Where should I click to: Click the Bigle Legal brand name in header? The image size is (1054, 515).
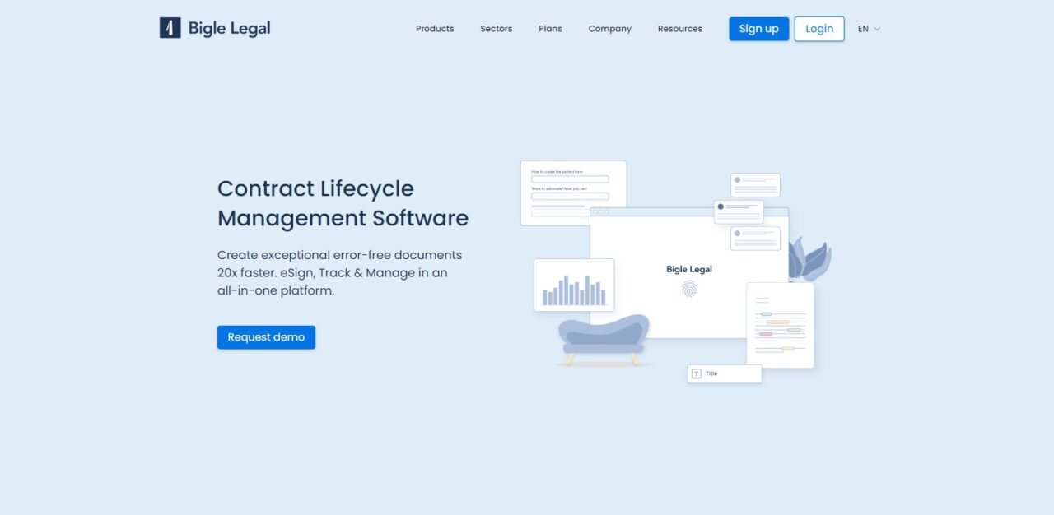coord(229,28)
